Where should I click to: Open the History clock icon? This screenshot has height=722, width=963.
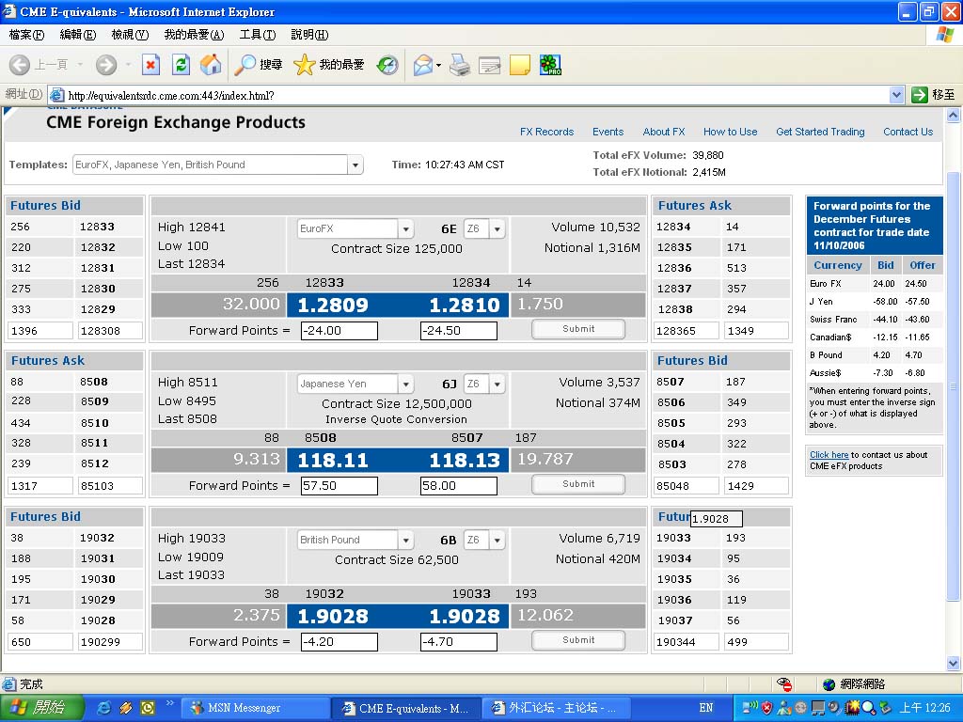click(387, 65)
